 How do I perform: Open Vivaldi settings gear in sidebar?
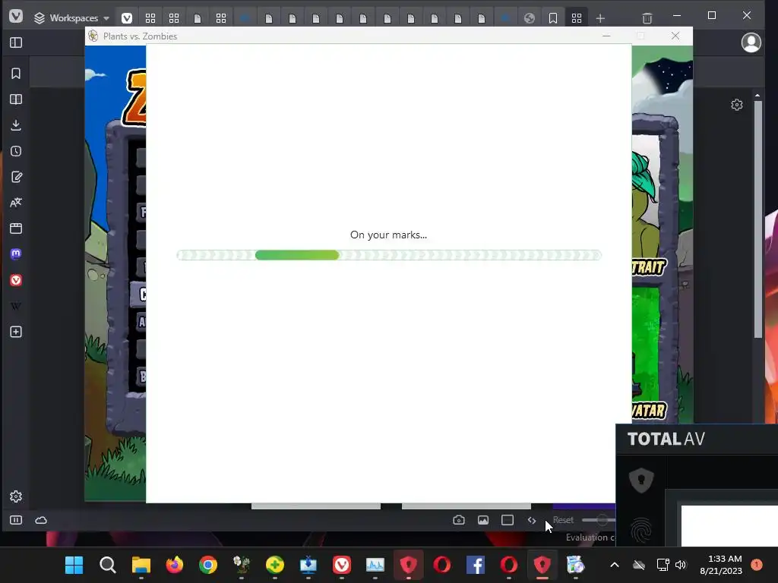tap(16, 496)
